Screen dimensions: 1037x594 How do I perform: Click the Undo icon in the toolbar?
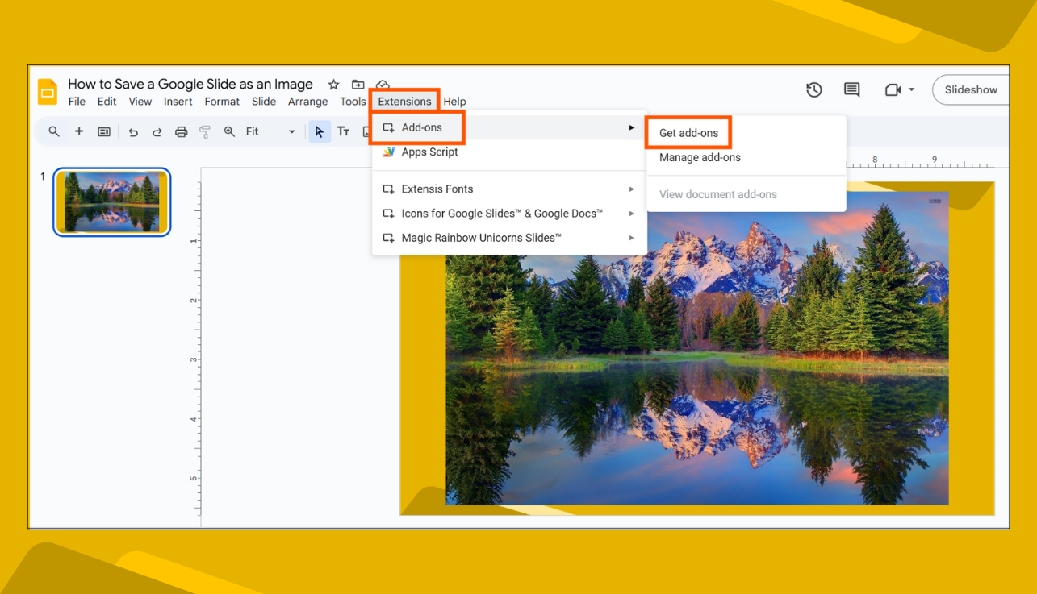(x=133, y=131)
